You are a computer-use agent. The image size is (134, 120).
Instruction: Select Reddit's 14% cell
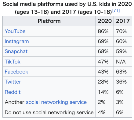pyautogui.click(x=105, y=92)
